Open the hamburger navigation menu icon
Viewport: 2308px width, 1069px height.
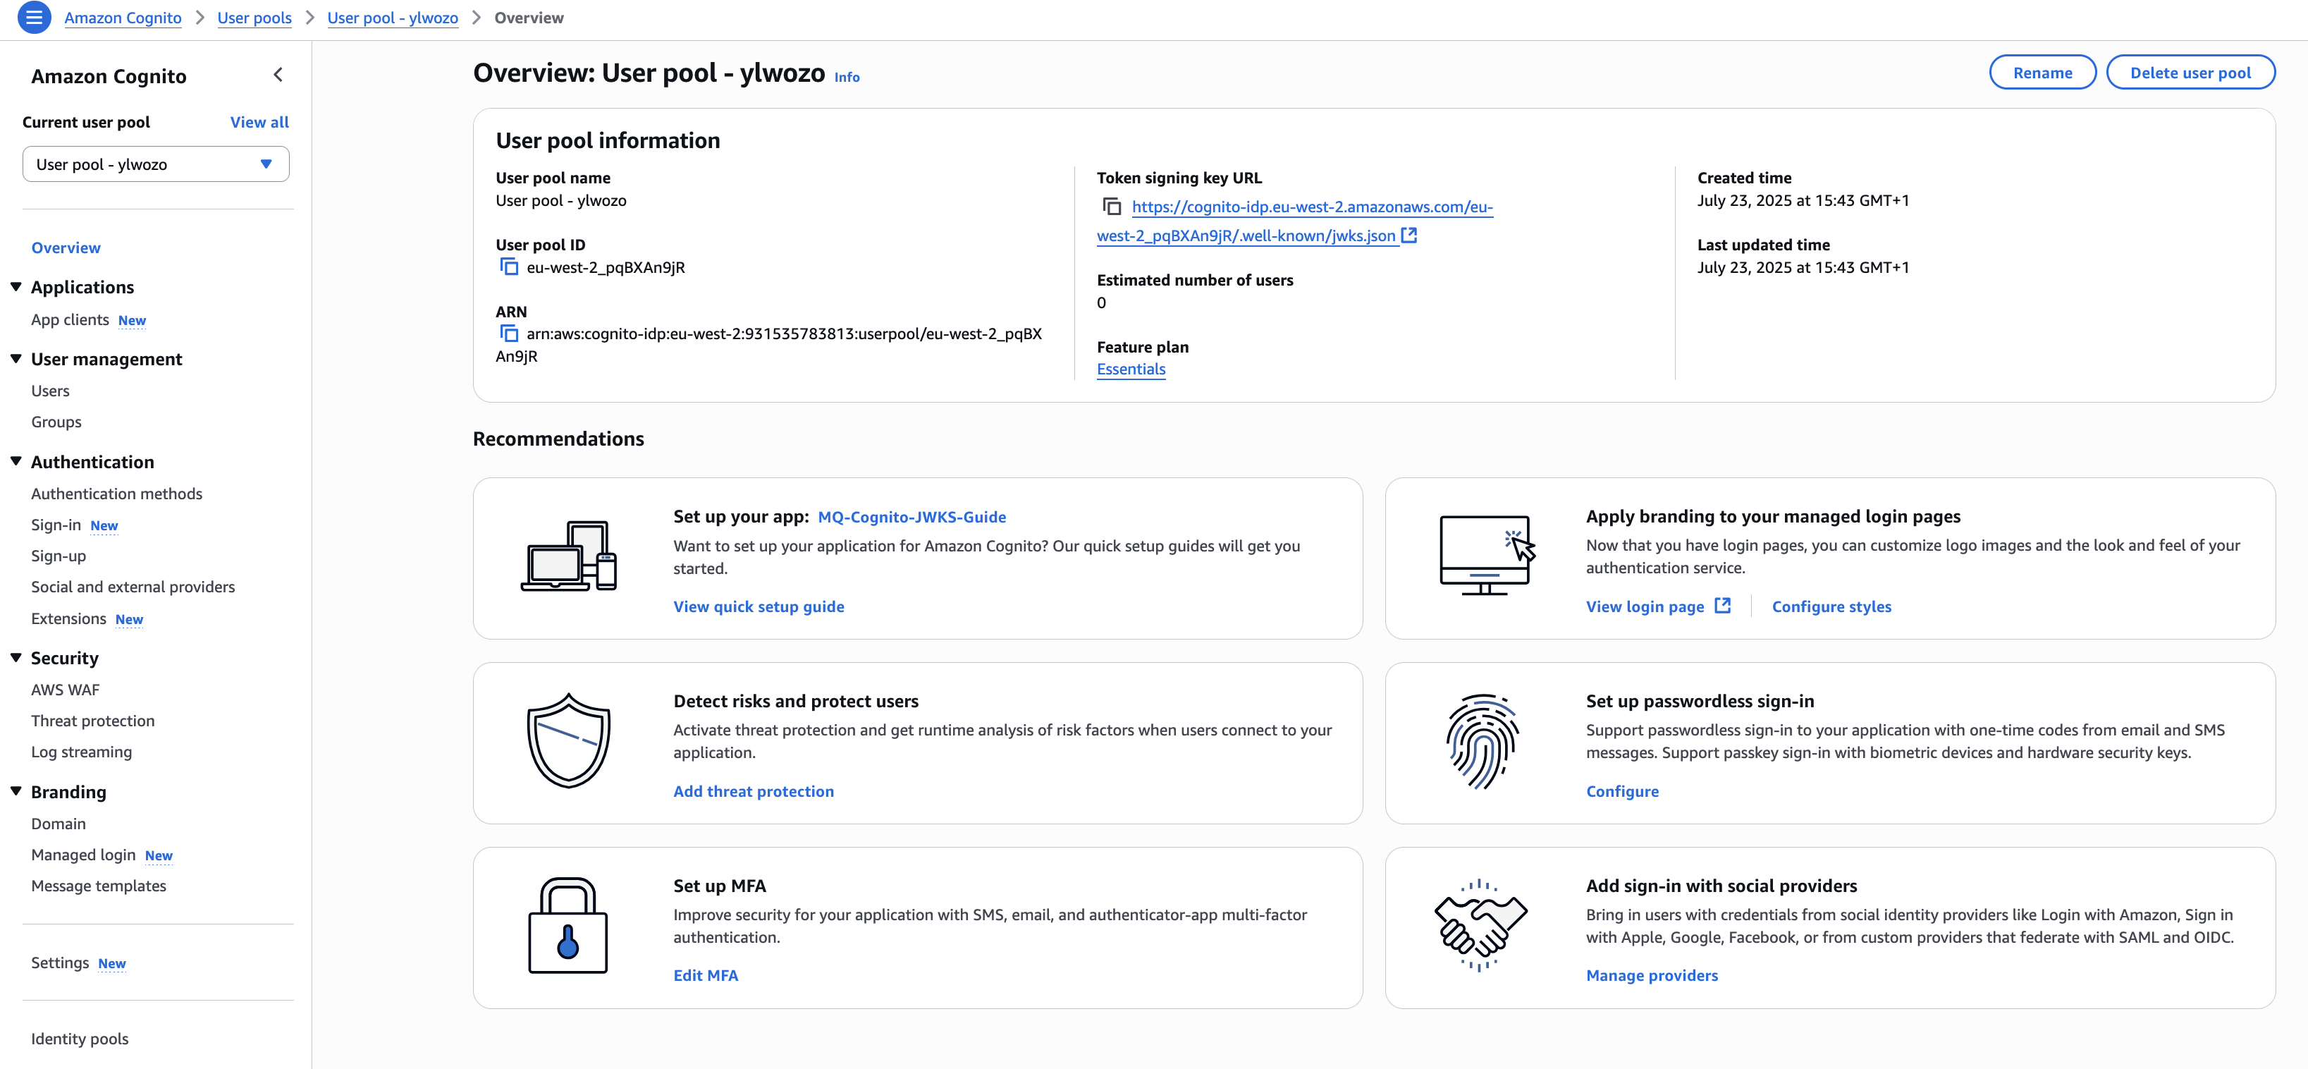click(x=34, y=17)
